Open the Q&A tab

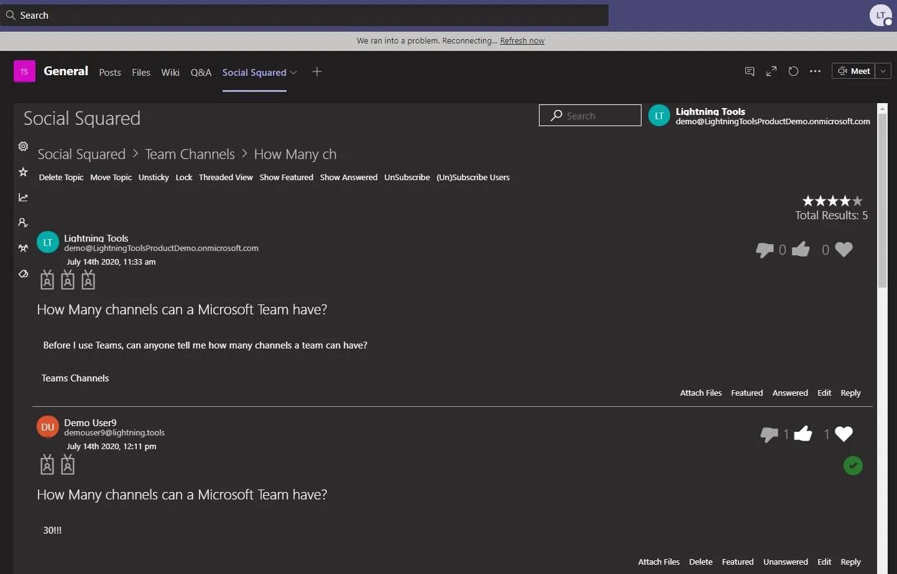pyautogui.click(x=201, y=72)
